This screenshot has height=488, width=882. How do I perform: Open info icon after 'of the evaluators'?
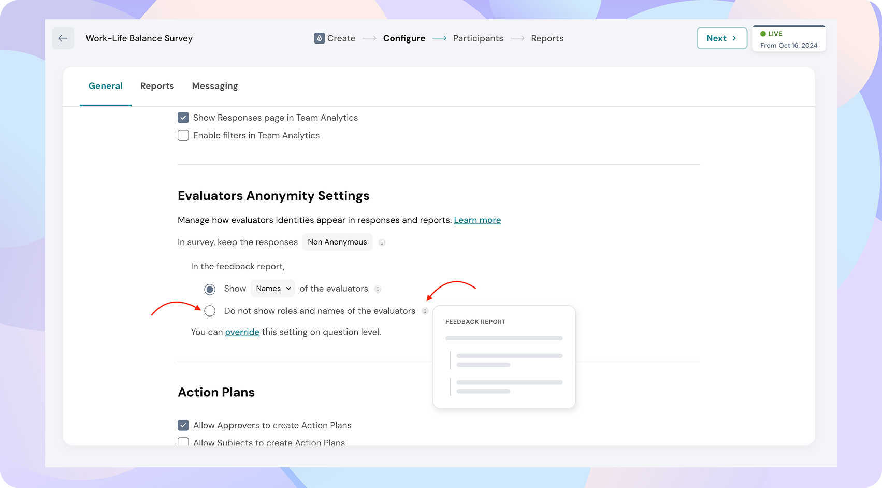[378, 289]
